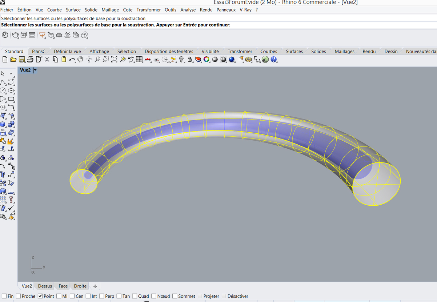
Task: Open the Solide menu
Action: 91,10
